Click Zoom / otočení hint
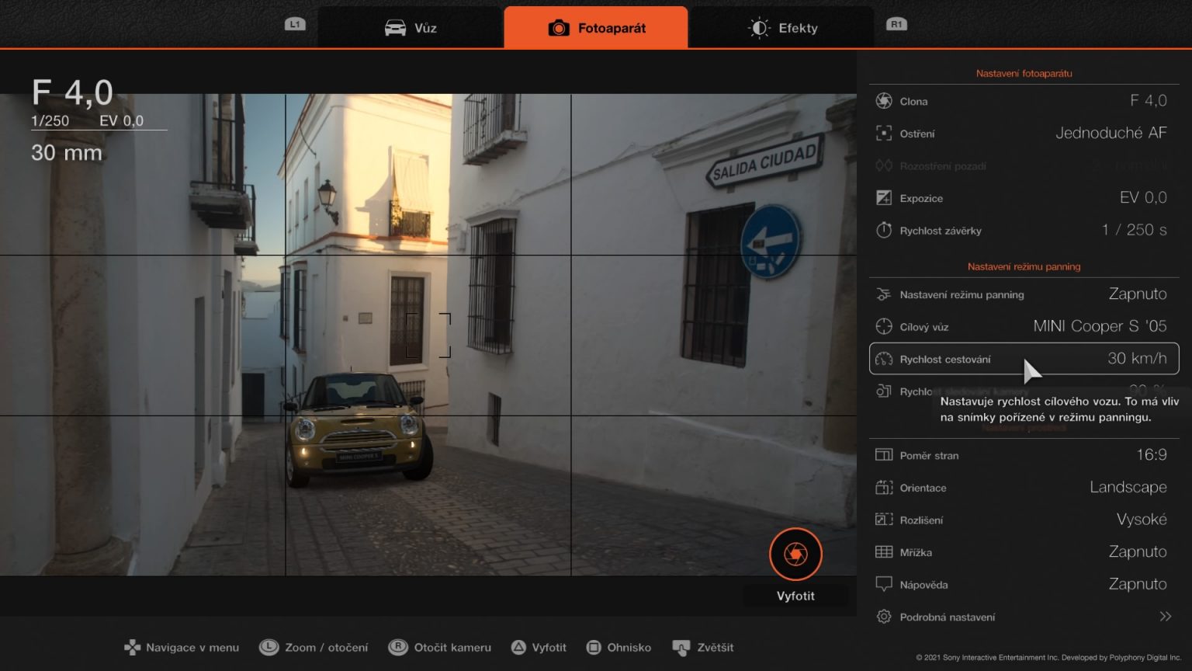1192x671 pixels. click(314, 648)
